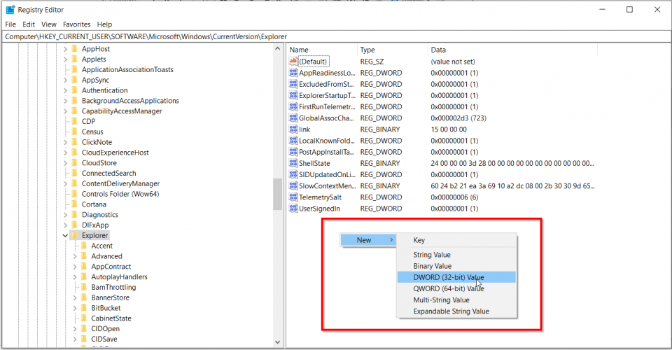Click the LocalKnownFold... value icon
The width and height of the screenshot is (672, 350).
point(293,141)
